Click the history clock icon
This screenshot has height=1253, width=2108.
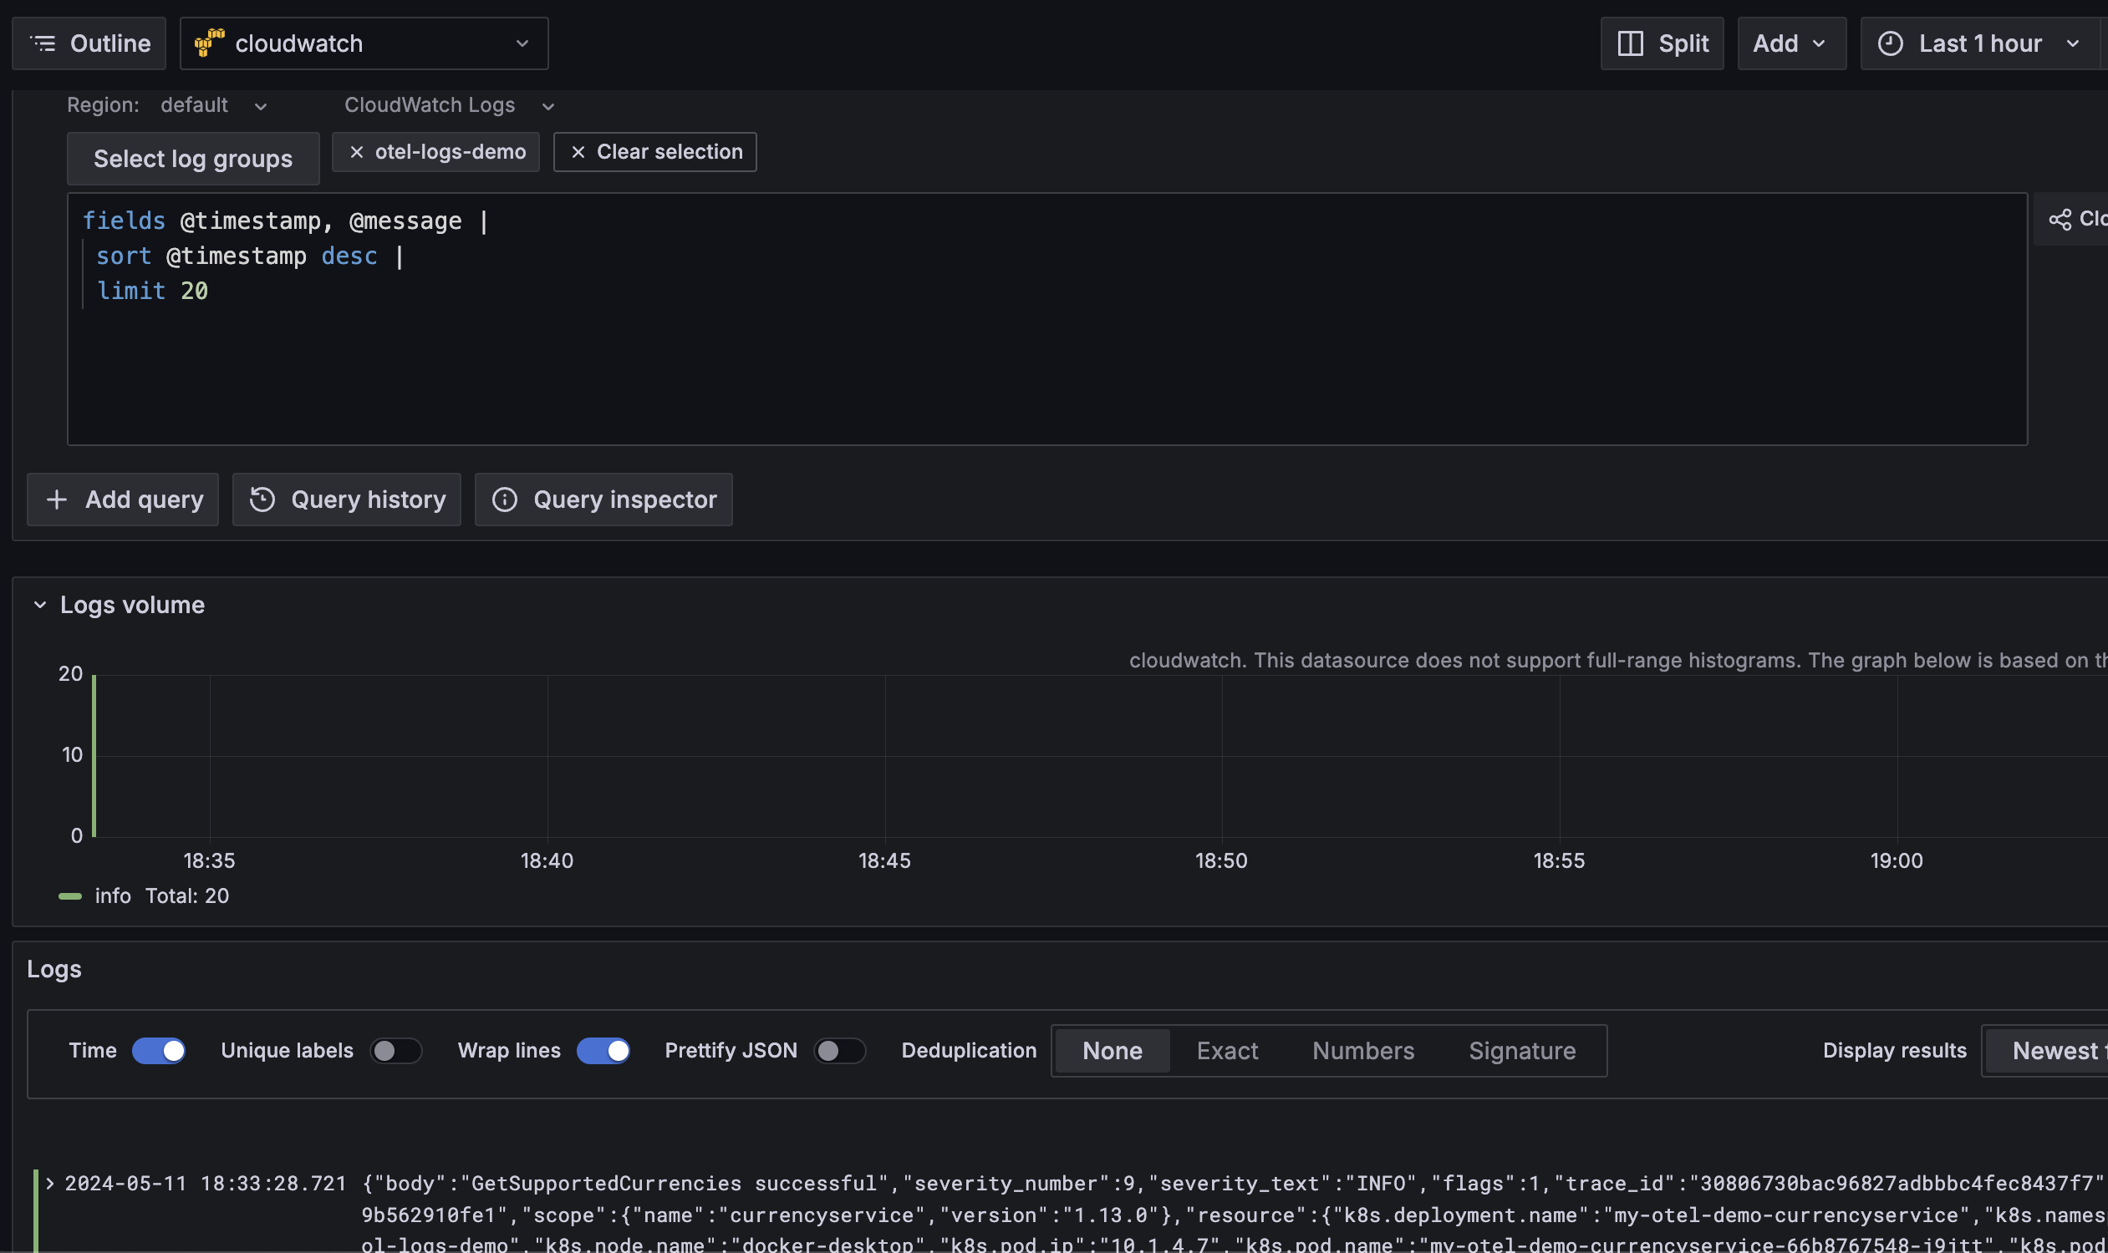point(262,500)
